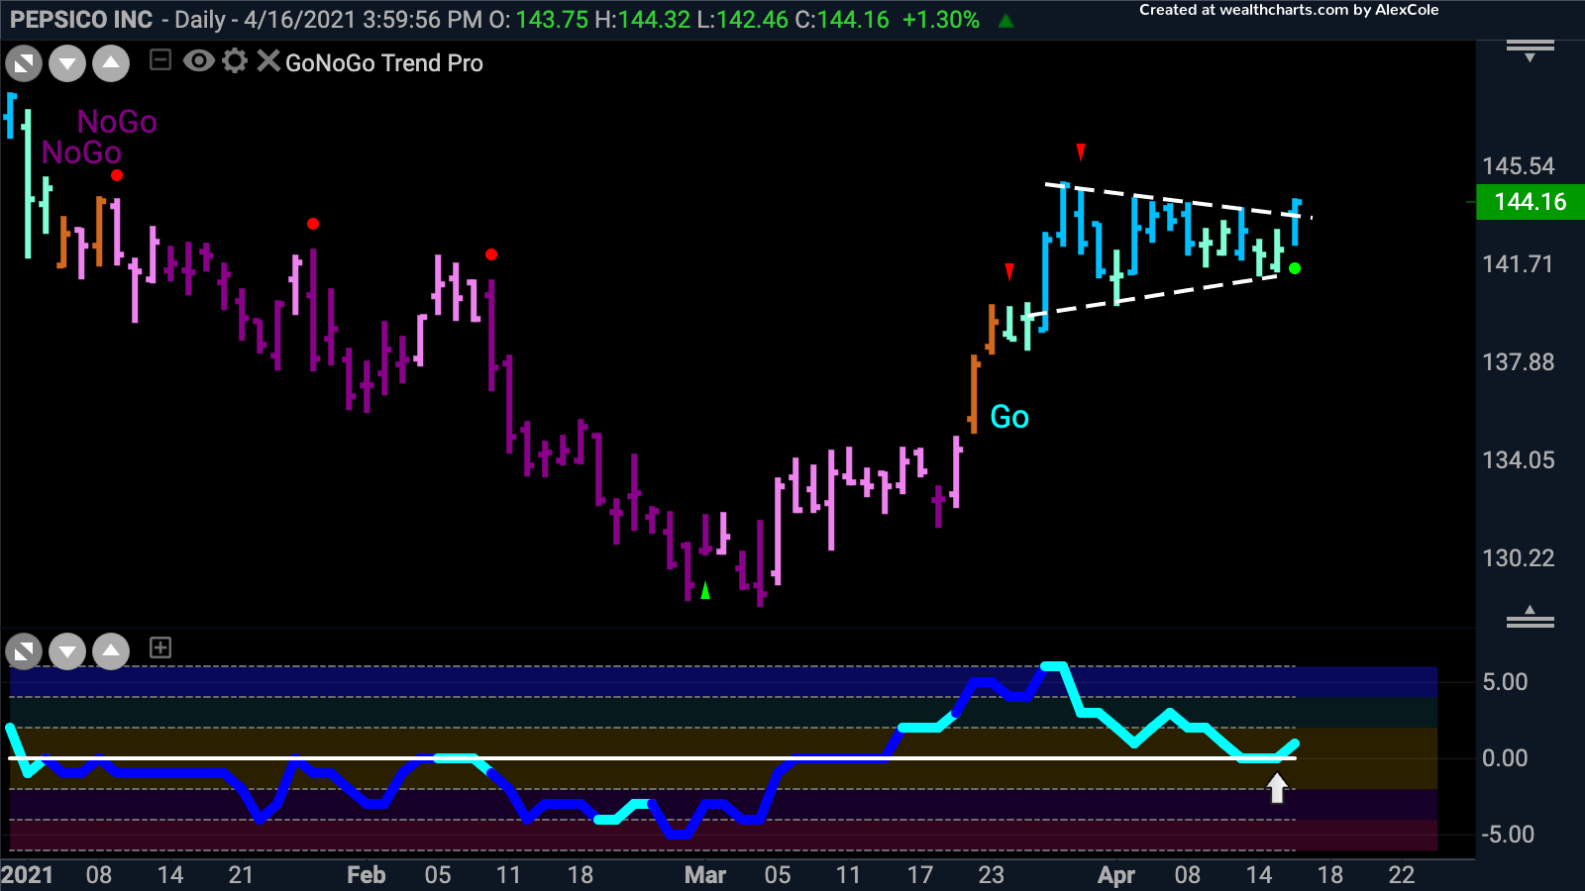Click the green up-triangle marker near March

click(705, 591)
